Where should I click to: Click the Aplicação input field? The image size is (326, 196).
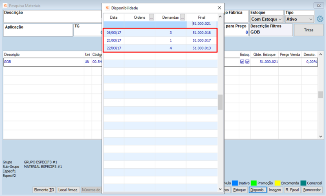point(38,30)
